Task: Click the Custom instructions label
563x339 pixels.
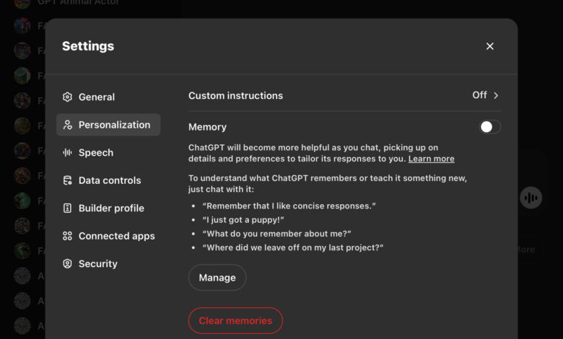Action: pos(235,96)
